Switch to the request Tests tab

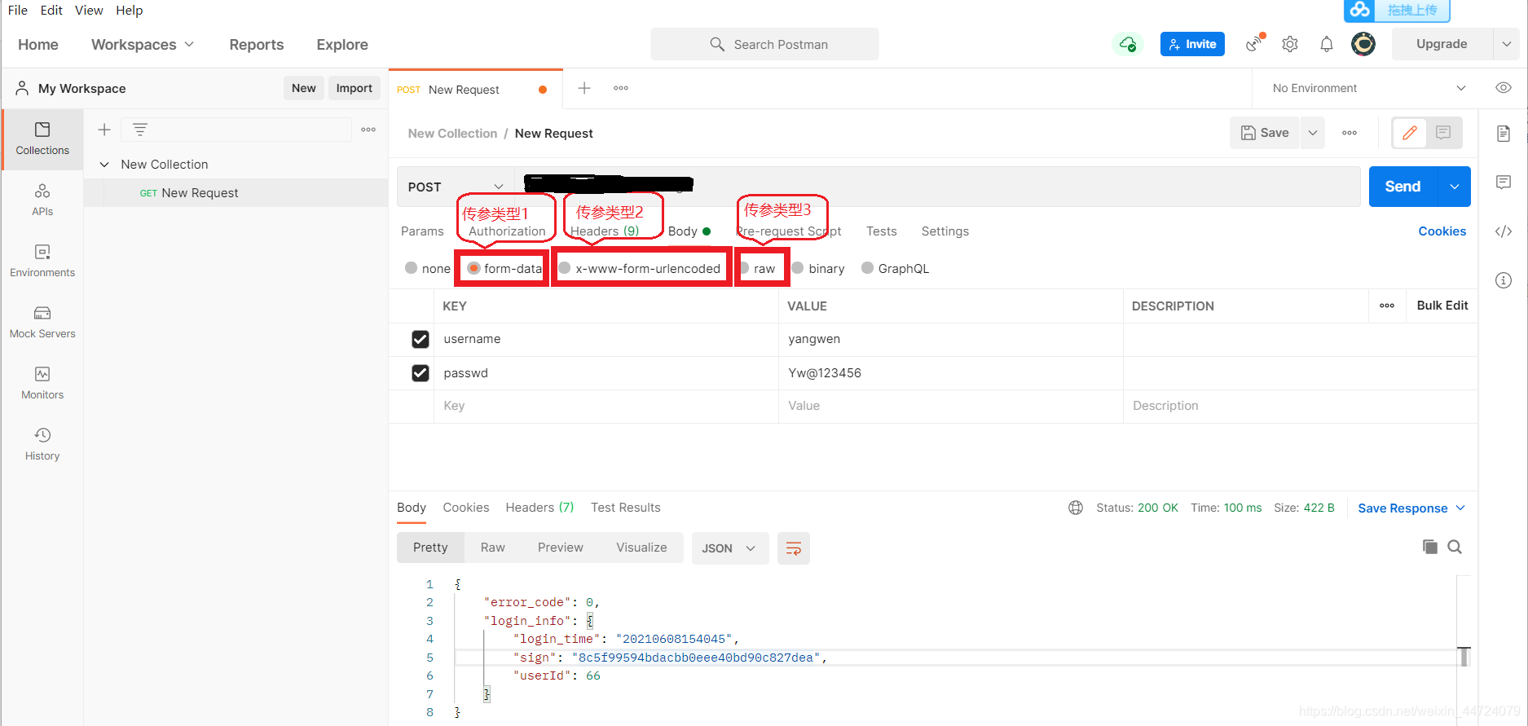[x=882, y=231]
